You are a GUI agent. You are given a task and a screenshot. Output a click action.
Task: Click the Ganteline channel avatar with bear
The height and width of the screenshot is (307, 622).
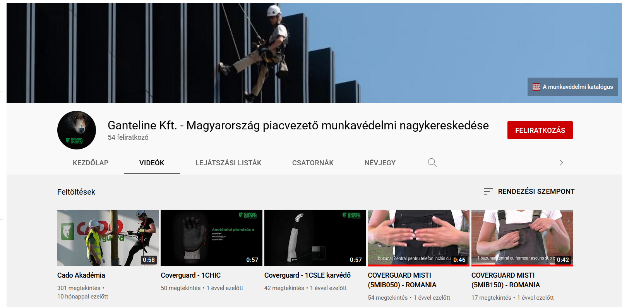pyautogui.click(x=77, y=130)
